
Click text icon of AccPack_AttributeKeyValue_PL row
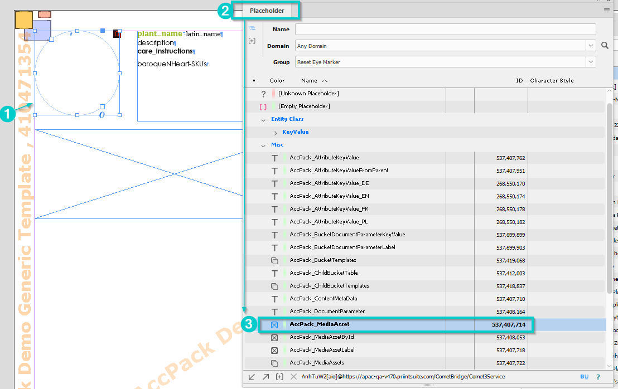(275, 222)
